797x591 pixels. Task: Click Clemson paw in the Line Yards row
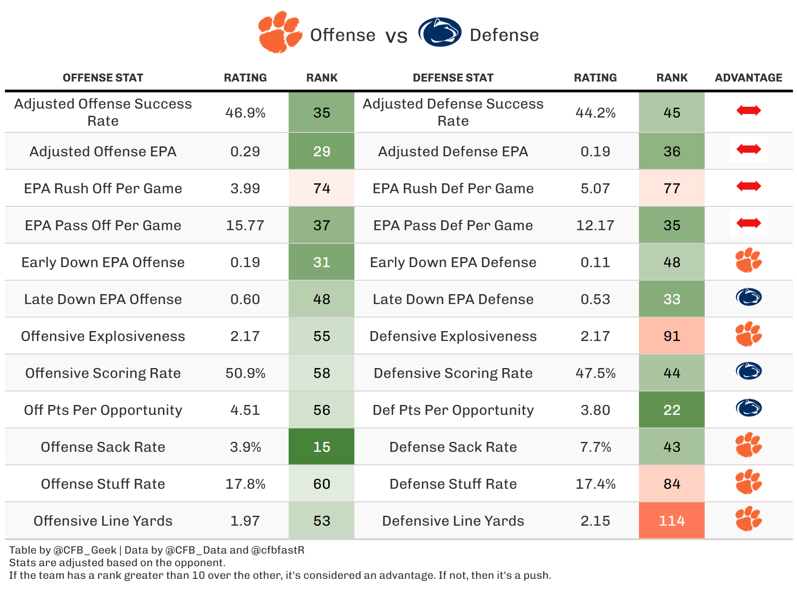748,518
